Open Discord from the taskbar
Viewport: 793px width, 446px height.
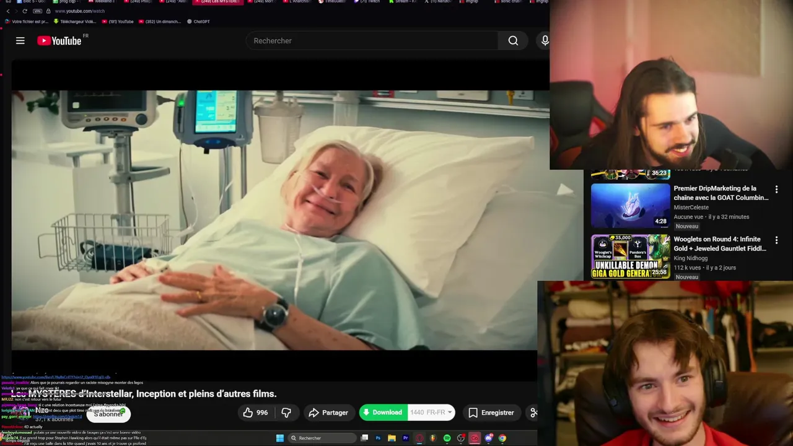[x=489, y=438]
